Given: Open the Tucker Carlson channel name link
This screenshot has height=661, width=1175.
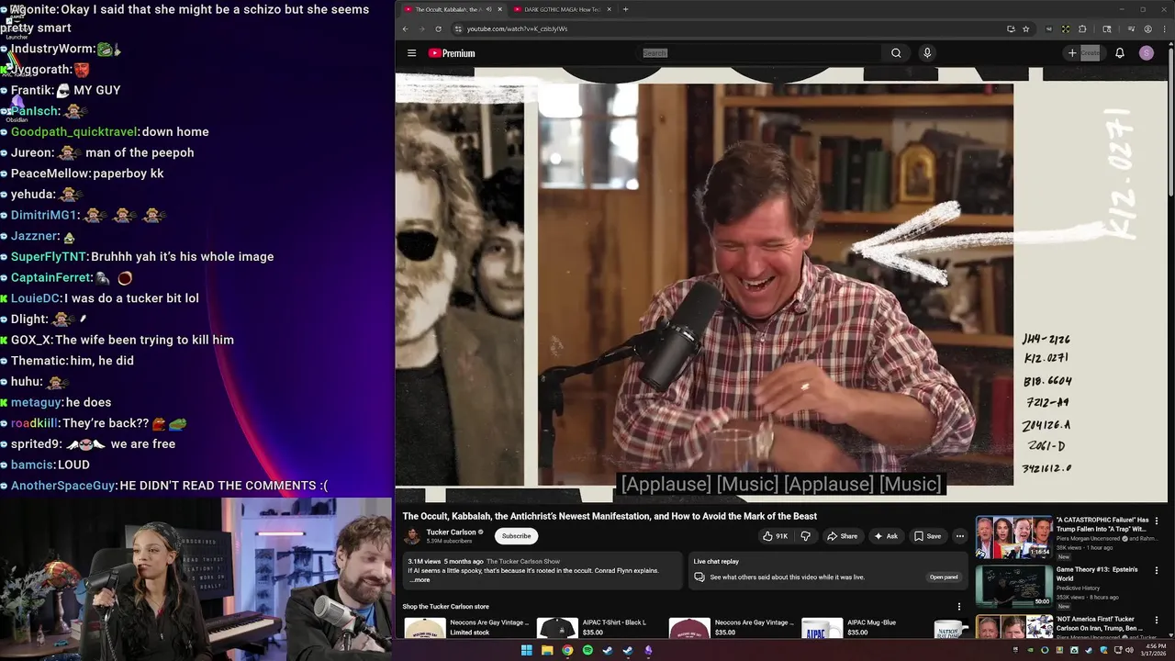Looking at the screenshot, I should point(451,532).
